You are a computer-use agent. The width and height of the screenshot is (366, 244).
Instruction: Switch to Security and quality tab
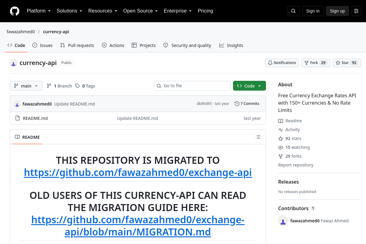click(x=187, y=45)
